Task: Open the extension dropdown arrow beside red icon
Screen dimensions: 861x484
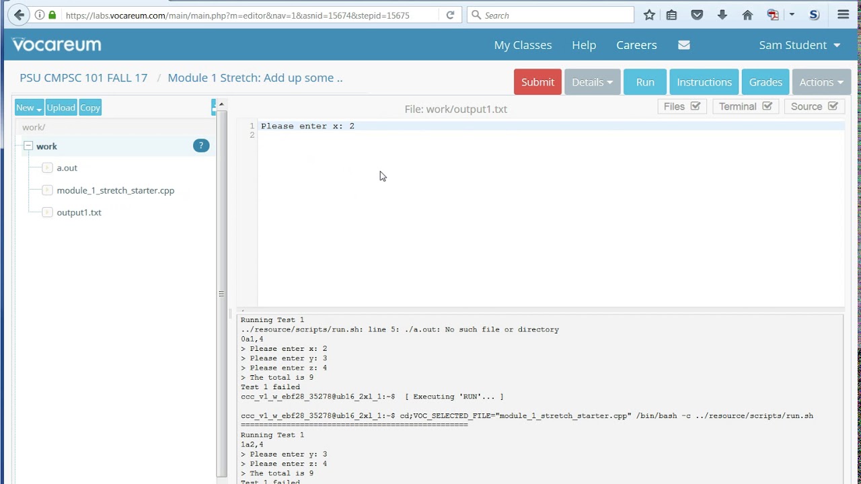Action: [792, 15]
